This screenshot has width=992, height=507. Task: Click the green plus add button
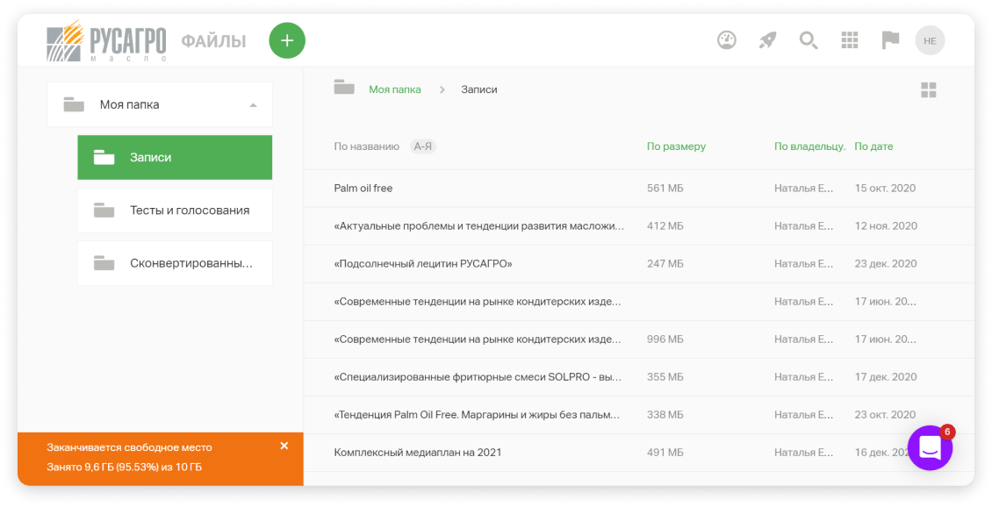coord(287,40)
